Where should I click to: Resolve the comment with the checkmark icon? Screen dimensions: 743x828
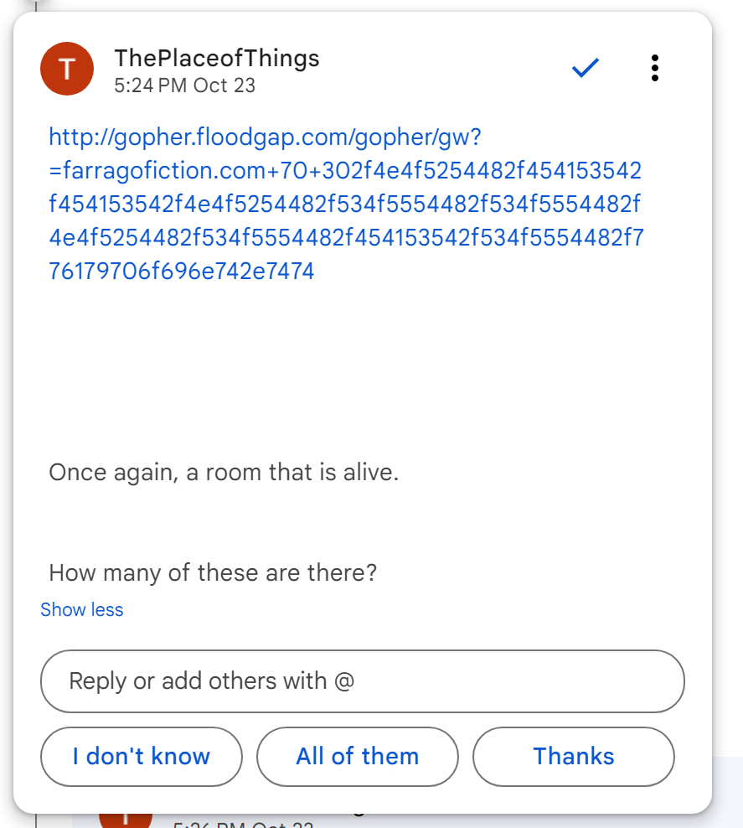pos(585,69)
